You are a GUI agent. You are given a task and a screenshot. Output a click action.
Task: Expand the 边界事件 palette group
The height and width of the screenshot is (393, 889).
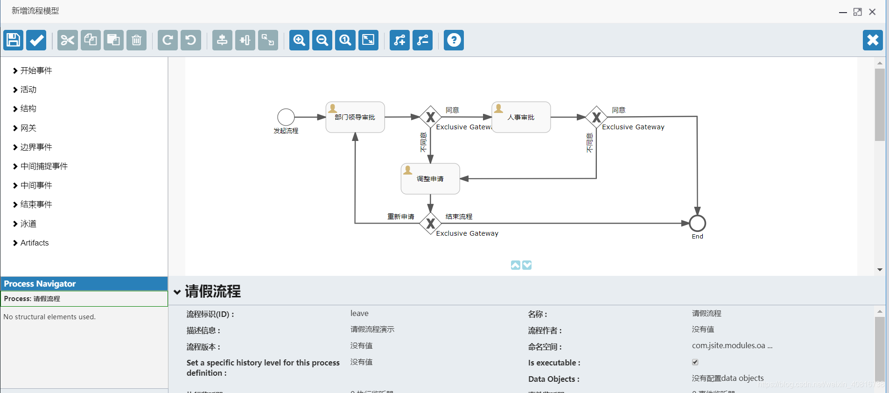point(32,147)
